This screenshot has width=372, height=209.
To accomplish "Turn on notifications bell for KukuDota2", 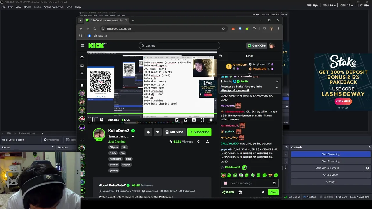I will coord(148,132).
